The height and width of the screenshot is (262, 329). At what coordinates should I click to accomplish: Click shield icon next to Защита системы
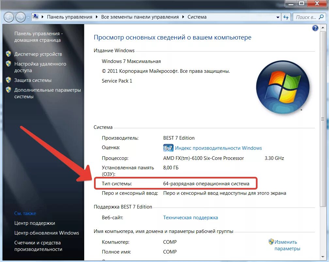(8, 80)
